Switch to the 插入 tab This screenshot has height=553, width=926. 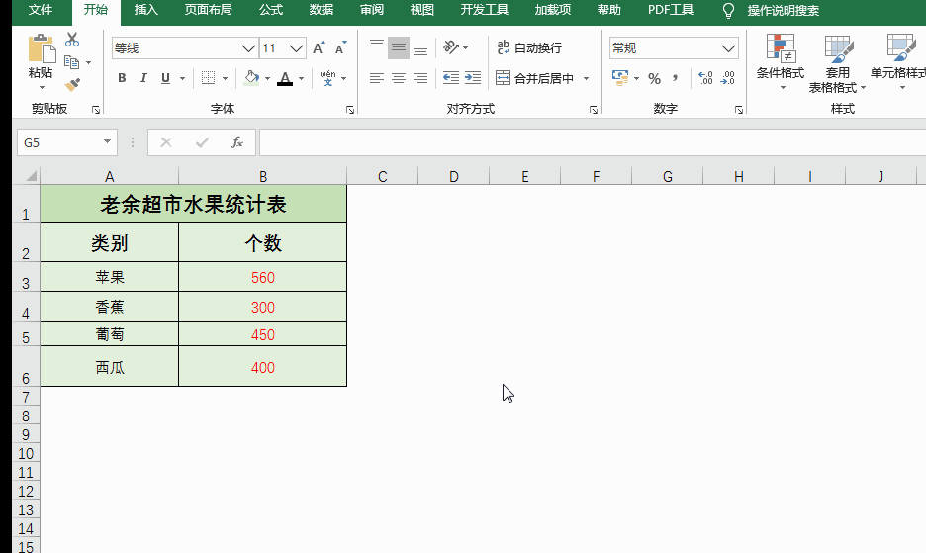point(145,10)
